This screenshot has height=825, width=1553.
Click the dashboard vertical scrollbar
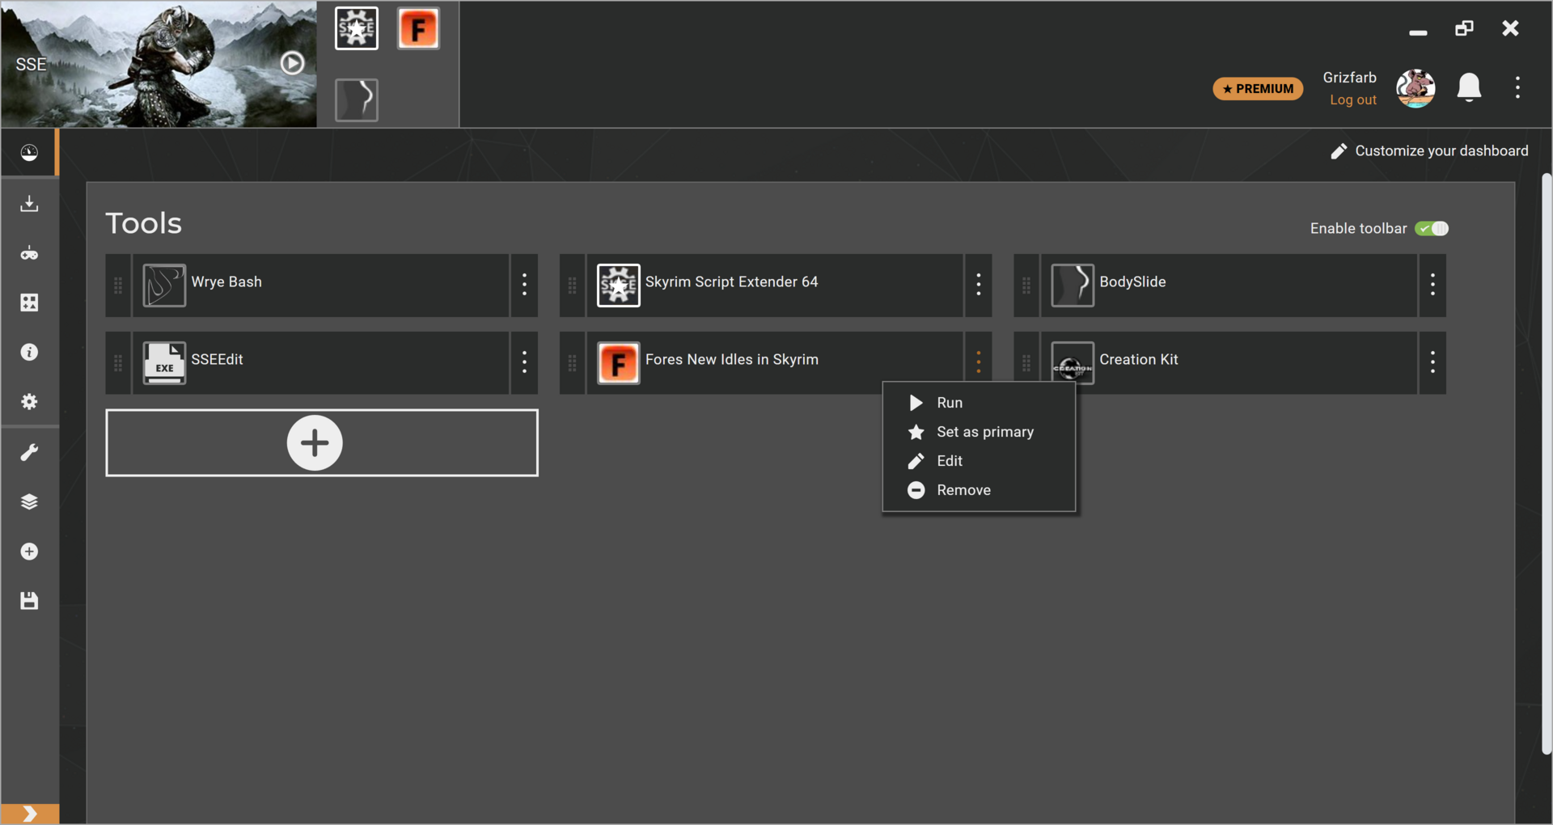point(1546,464)
